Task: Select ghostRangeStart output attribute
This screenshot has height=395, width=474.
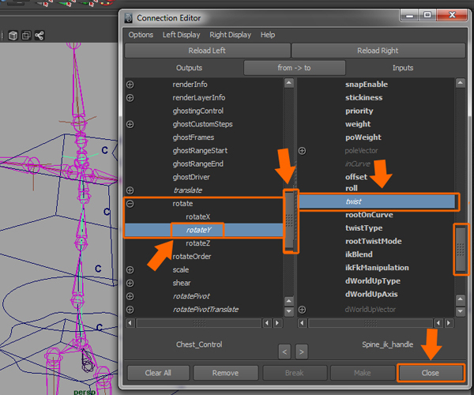Action: (200, 151)
